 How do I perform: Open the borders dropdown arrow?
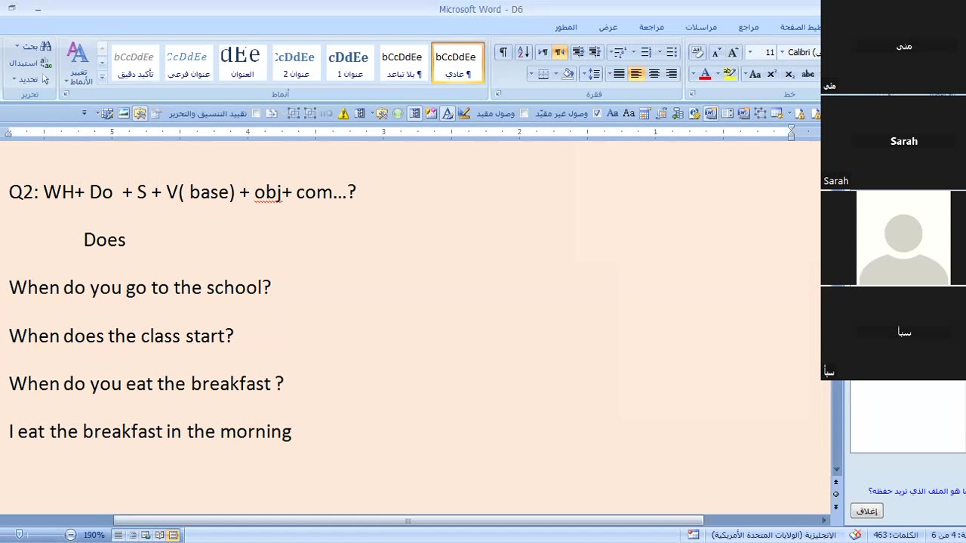coord(531,74)
